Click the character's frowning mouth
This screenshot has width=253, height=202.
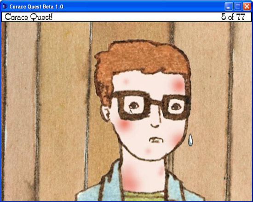(156, 140)
